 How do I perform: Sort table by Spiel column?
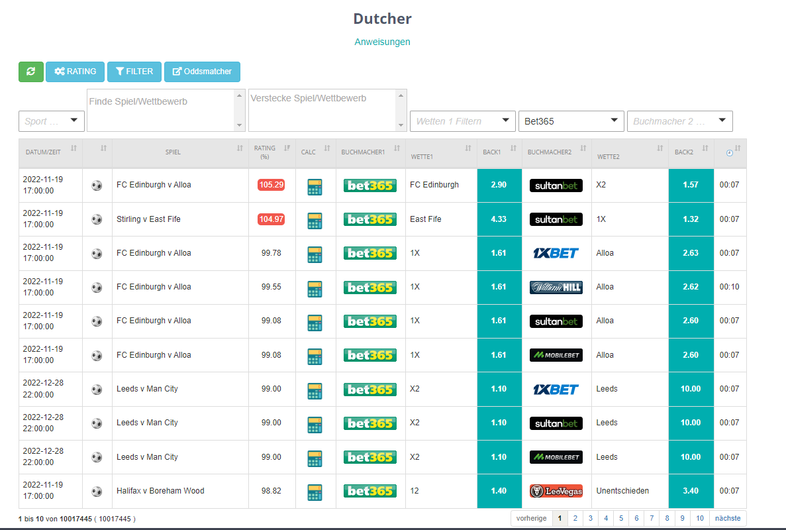tap(181, 153)
